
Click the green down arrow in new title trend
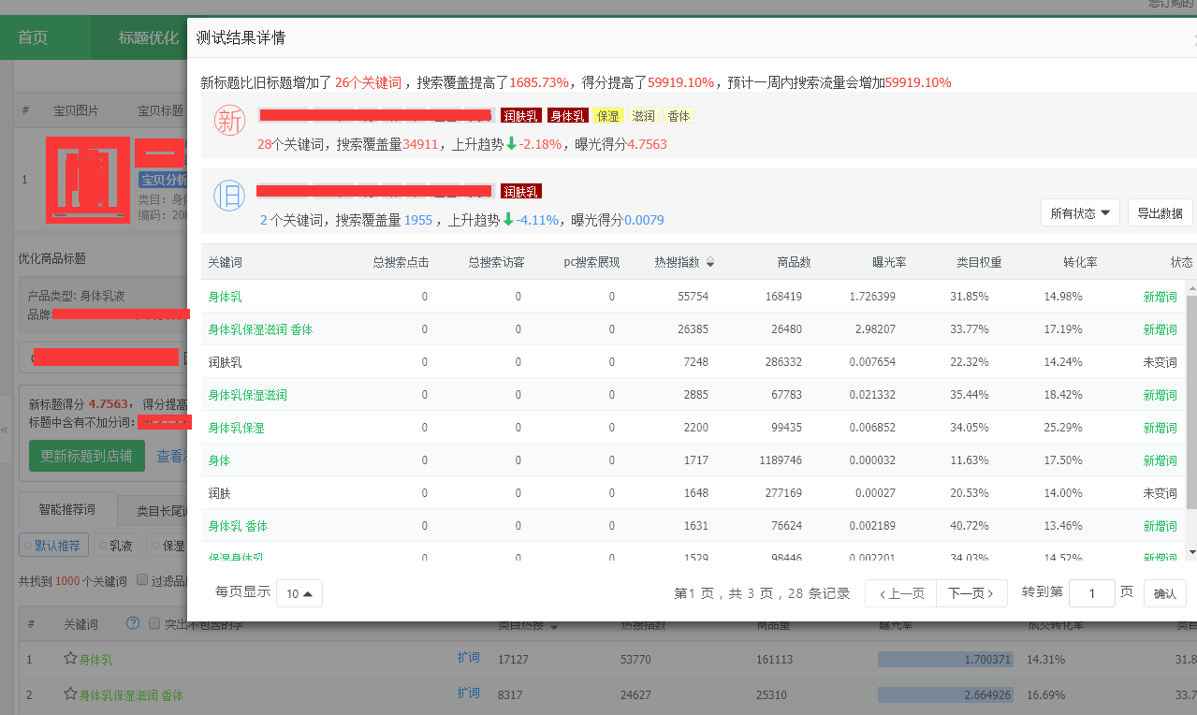pyautogui.click(x=511, y=144)
